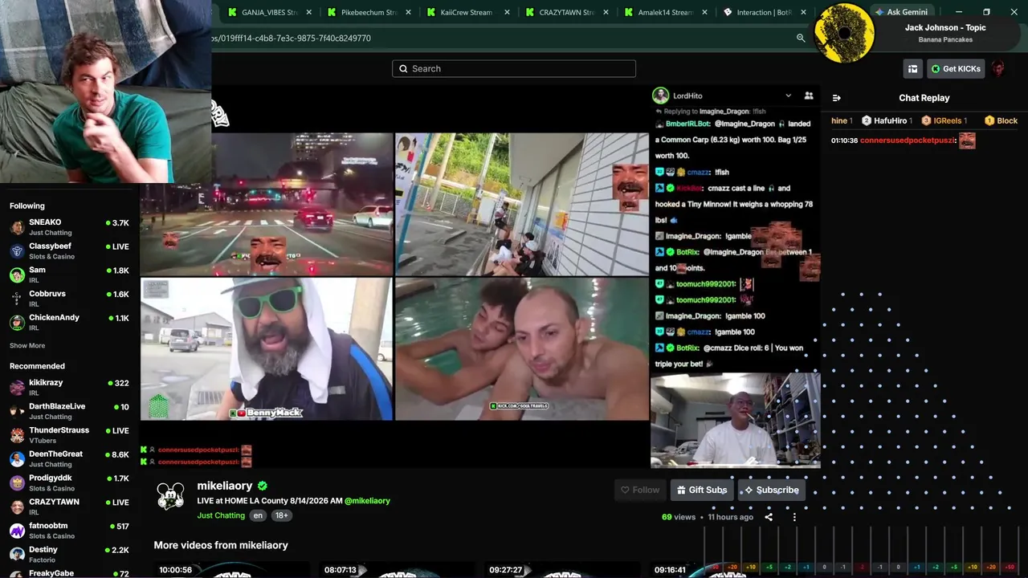Open the video thumbnail with duration 09:27:27
The height and width of the screenshot is (578, 1028).
562,569
